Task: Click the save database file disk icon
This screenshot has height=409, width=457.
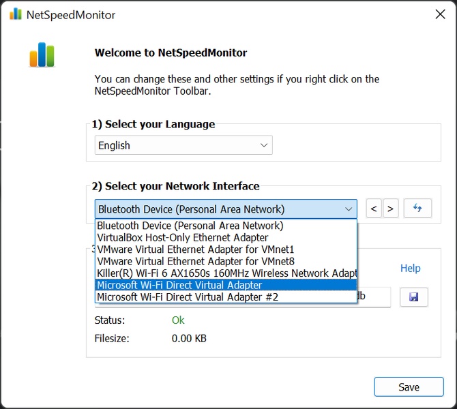Action: 413,297
